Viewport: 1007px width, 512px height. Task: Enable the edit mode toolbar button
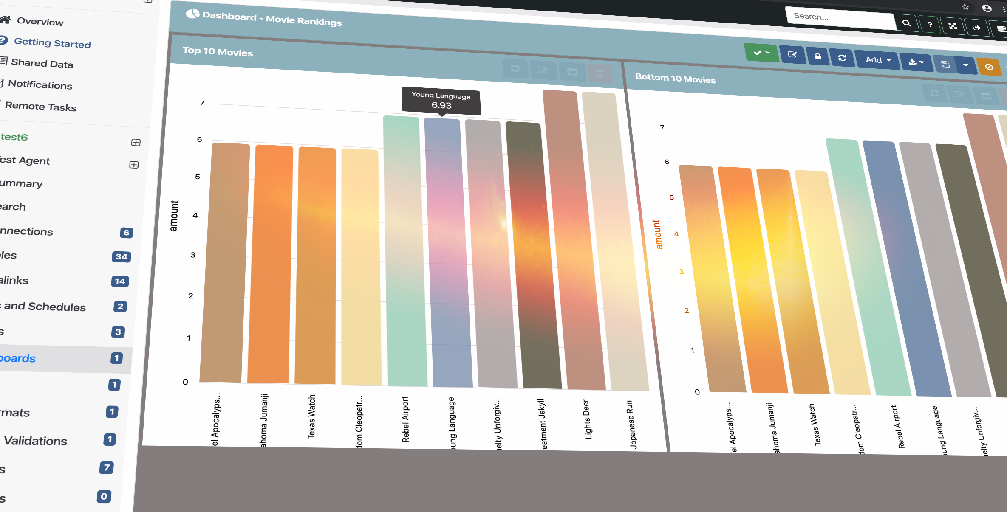pyautogui.click(x=793, y=55)
